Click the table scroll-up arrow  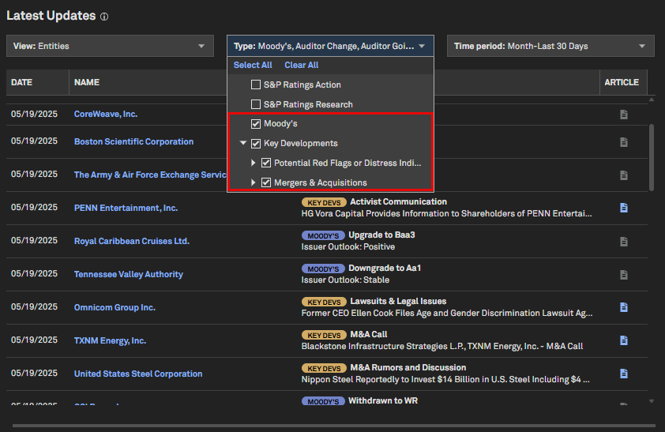(652, 100)
